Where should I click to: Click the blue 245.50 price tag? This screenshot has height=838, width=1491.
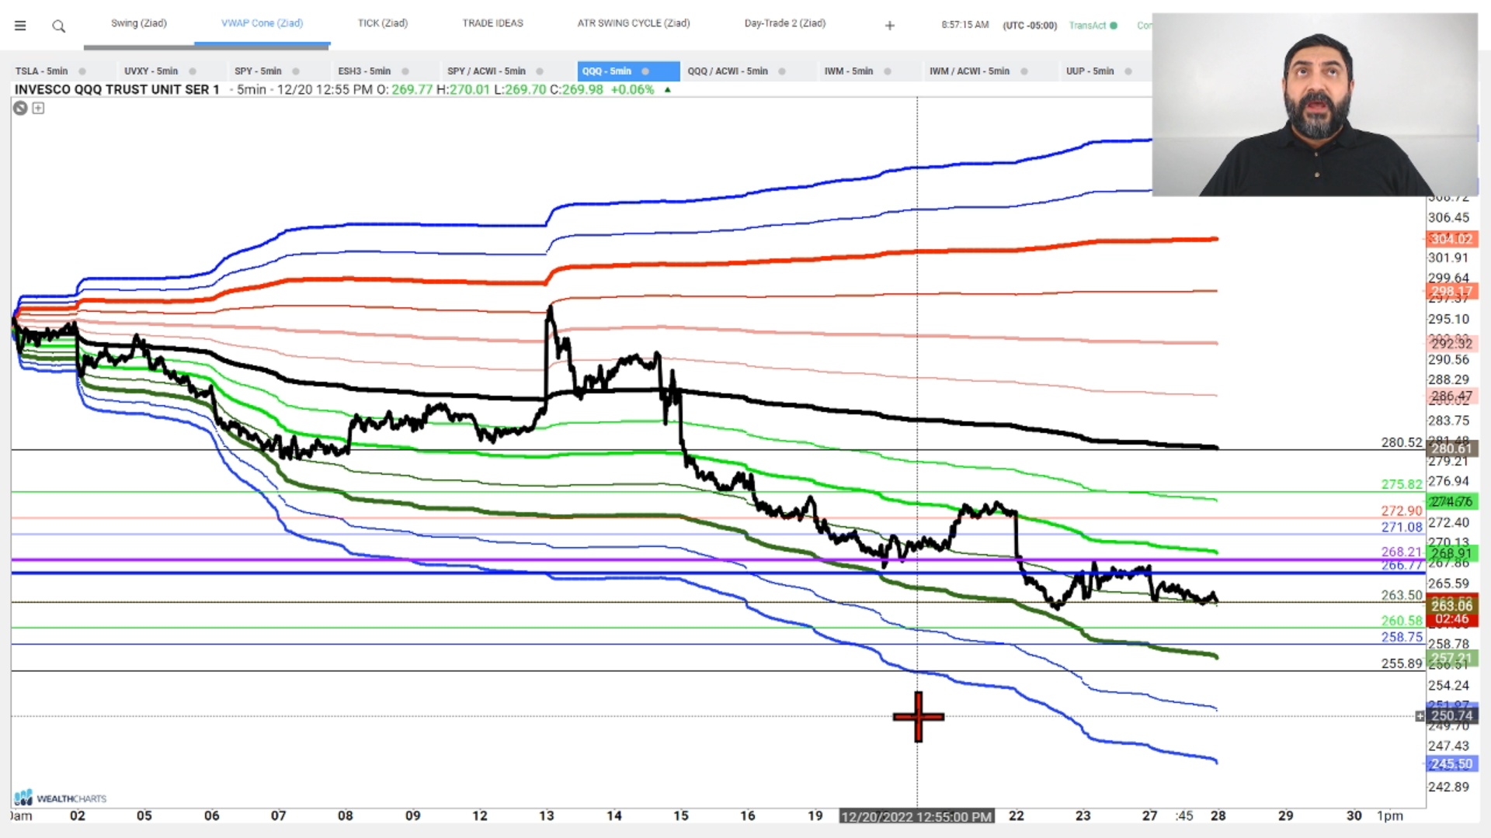tap(1451, 764)
